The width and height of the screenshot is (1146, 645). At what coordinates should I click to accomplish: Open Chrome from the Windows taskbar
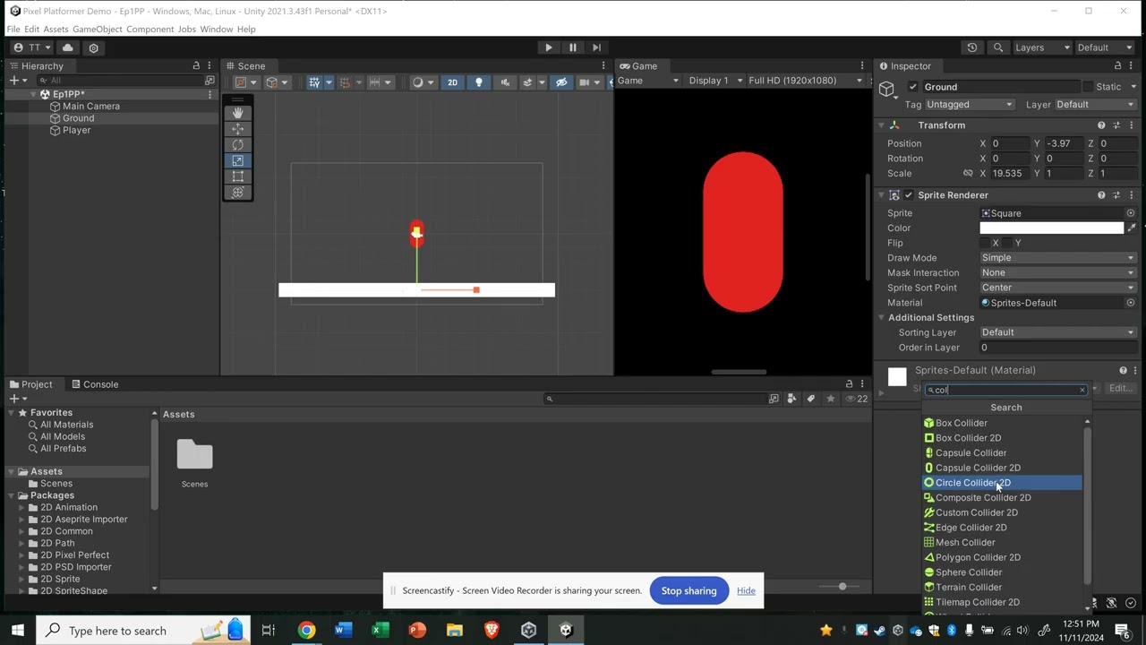click(306, 631)
